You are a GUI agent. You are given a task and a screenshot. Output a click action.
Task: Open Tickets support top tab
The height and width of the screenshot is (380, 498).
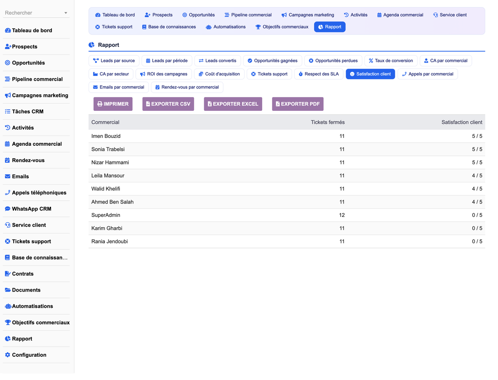(114, 27)
